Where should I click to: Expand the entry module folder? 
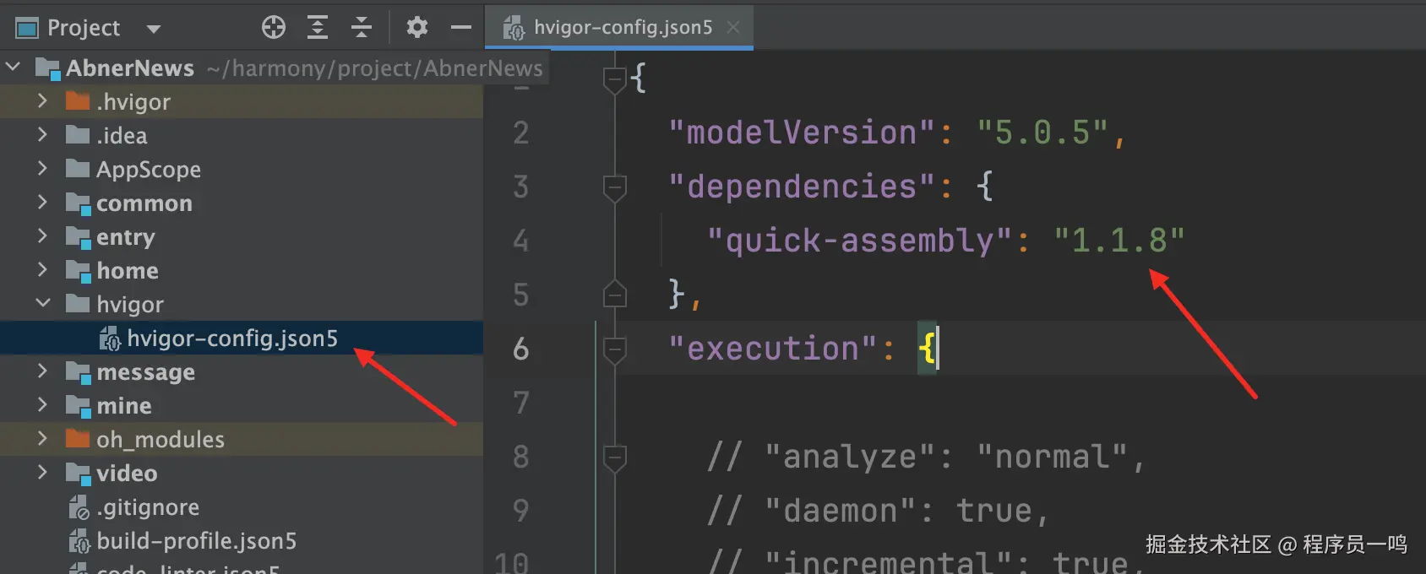click(x=43, y=236)
